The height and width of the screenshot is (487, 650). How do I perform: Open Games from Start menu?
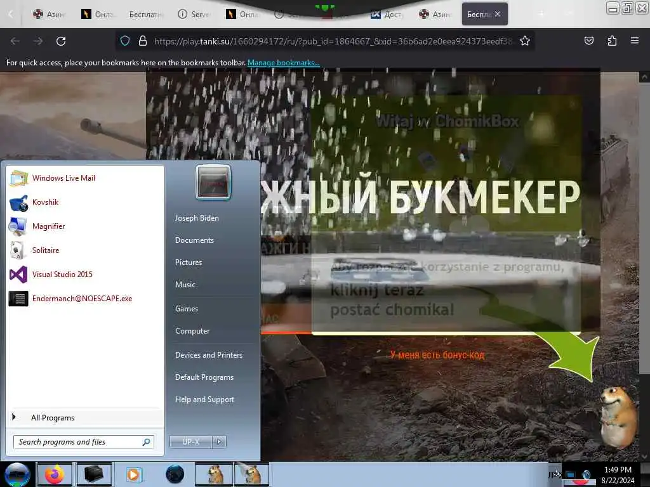[187, 309]
